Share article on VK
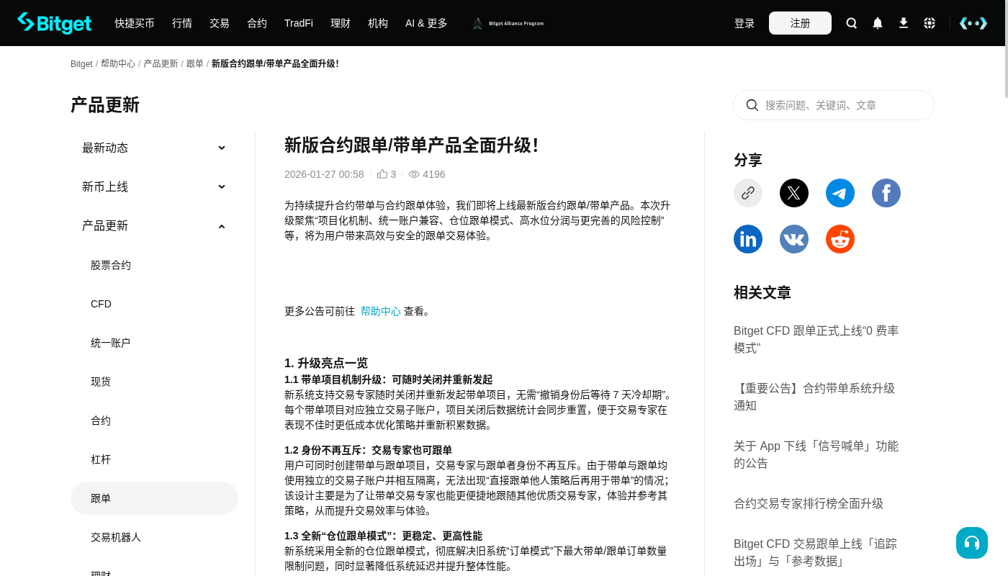This screenshot has width=1008, height=576. (794, 239)
